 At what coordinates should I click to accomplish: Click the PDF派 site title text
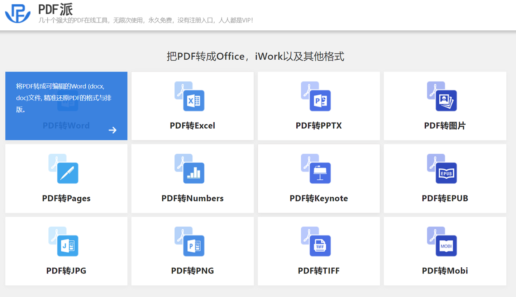[x=56, y=9]
